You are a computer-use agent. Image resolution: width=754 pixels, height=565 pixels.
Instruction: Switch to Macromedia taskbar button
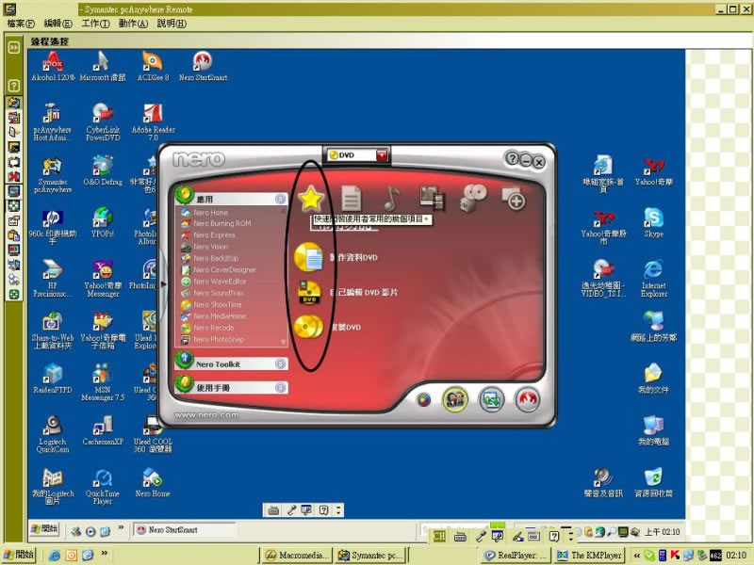pyautogui.click(x=297, y=555)
